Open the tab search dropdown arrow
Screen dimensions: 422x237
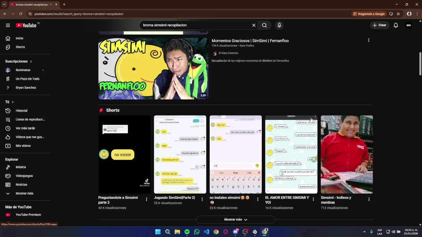pos(4,5)
